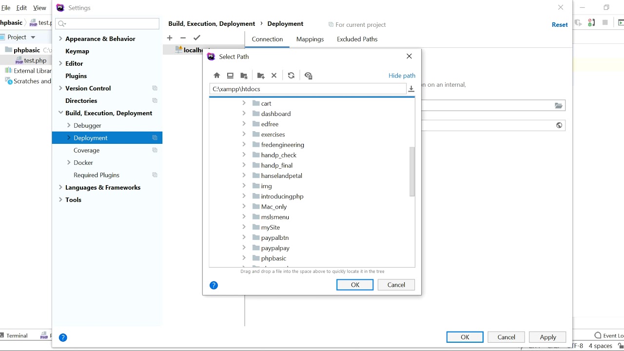Image resolution: width=624 pixels, height=351 pixels.
Task: Open path history download-arrow icon
Action: coord(411,89)
